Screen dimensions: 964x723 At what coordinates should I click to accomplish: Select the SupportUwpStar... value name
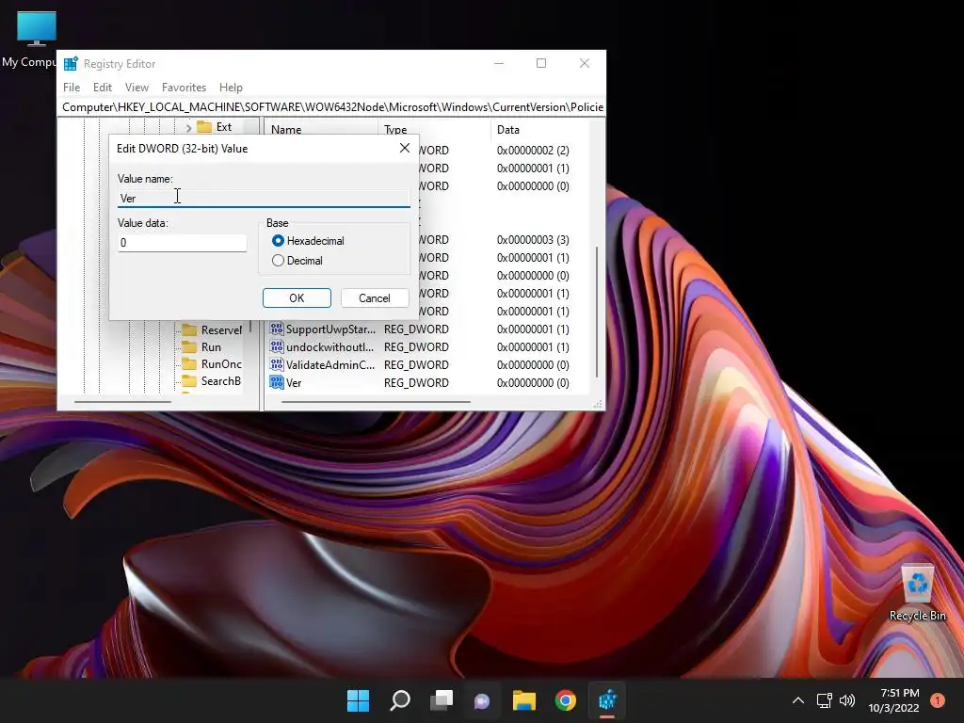[330, 329]
